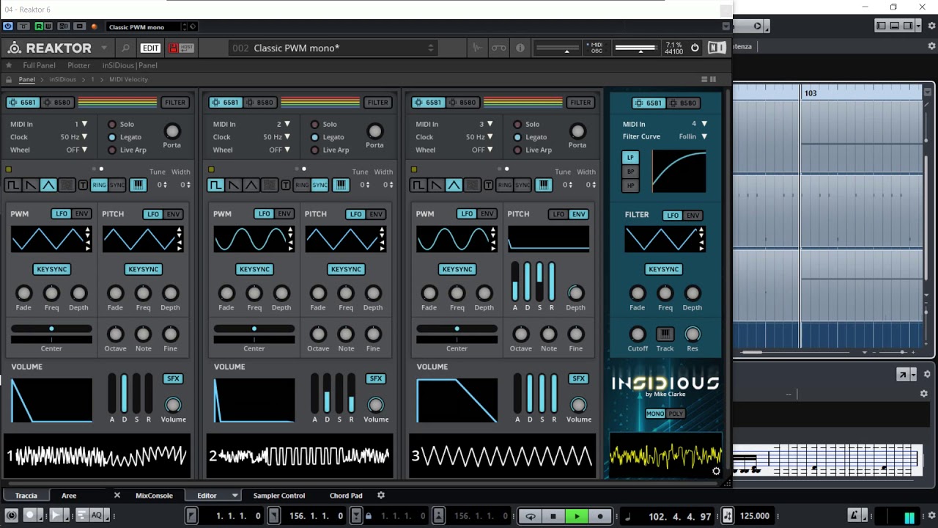
Task: Select the 8580 chip in the filter section
Action: pyautogui.click(x=684, y=103)
